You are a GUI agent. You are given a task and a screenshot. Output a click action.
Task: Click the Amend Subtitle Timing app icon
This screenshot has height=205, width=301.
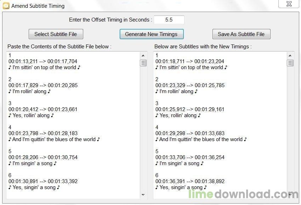click(x=6, y=6)
